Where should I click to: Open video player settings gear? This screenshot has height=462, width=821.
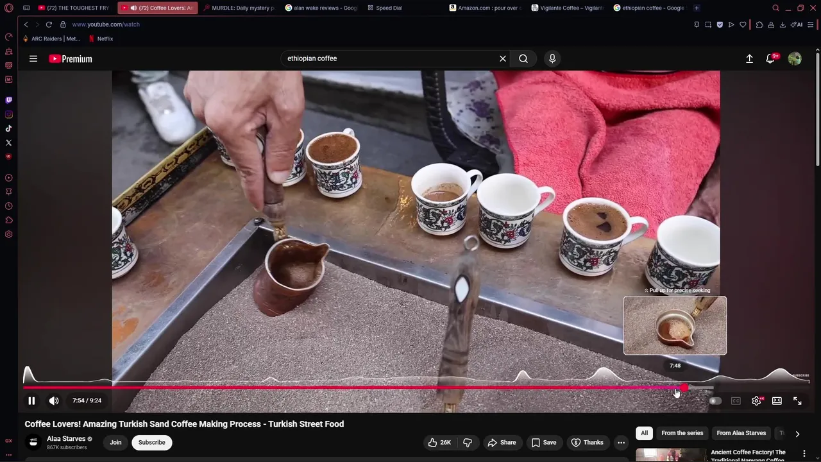click(x=757, y=401)
